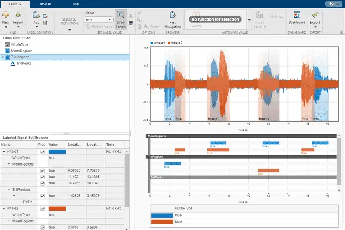345x230 pixels.
Task: Select MoanRegions in Label Definitions
Action: coord(22,51)
